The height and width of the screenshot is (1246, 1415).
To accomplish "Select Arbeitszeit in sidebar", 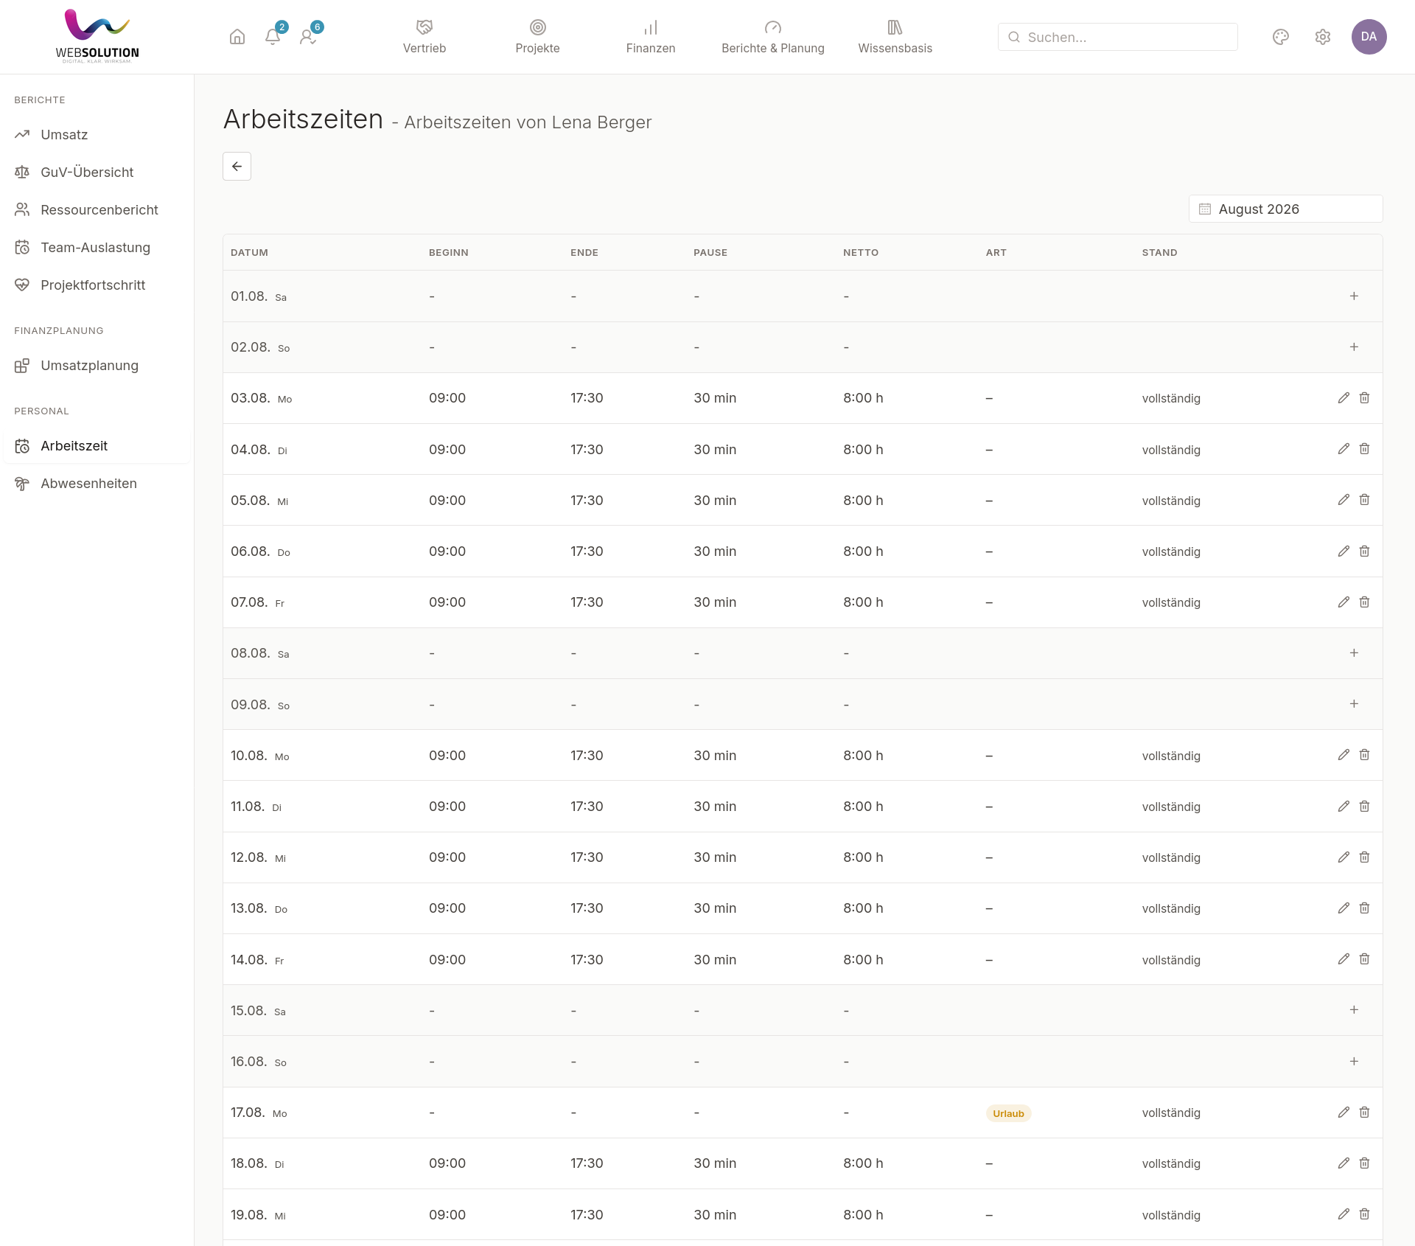I will point(97,446).
